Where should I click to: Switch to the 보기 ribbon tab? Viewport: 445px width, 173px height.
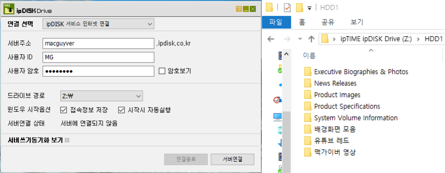click(357, 22)
